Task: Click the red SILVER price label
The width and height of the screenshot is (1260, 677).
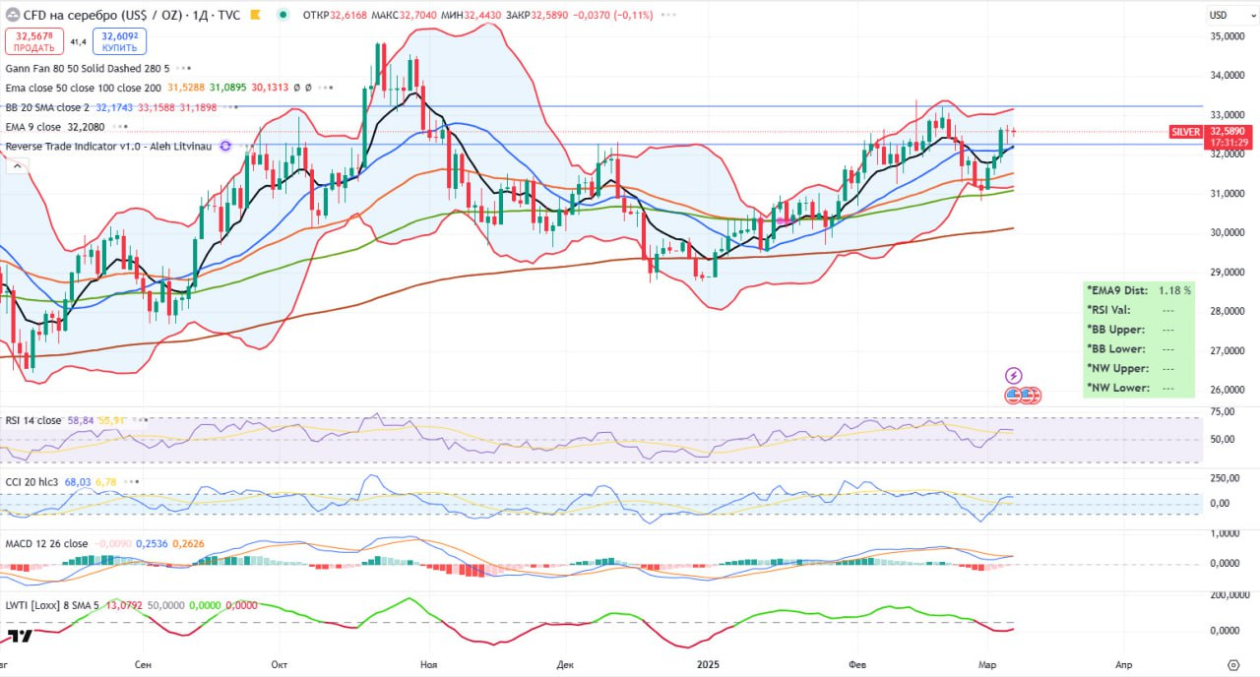Action: (1185, 131)
